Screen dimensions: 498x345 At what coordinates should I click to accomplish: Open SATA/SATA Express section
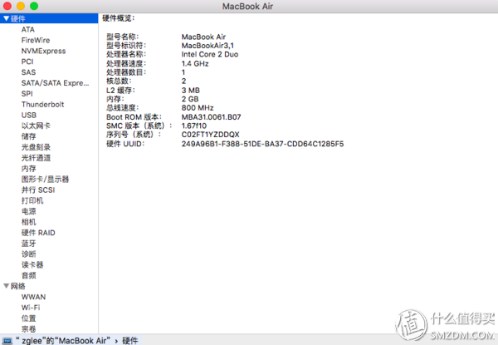coord(55,83)
